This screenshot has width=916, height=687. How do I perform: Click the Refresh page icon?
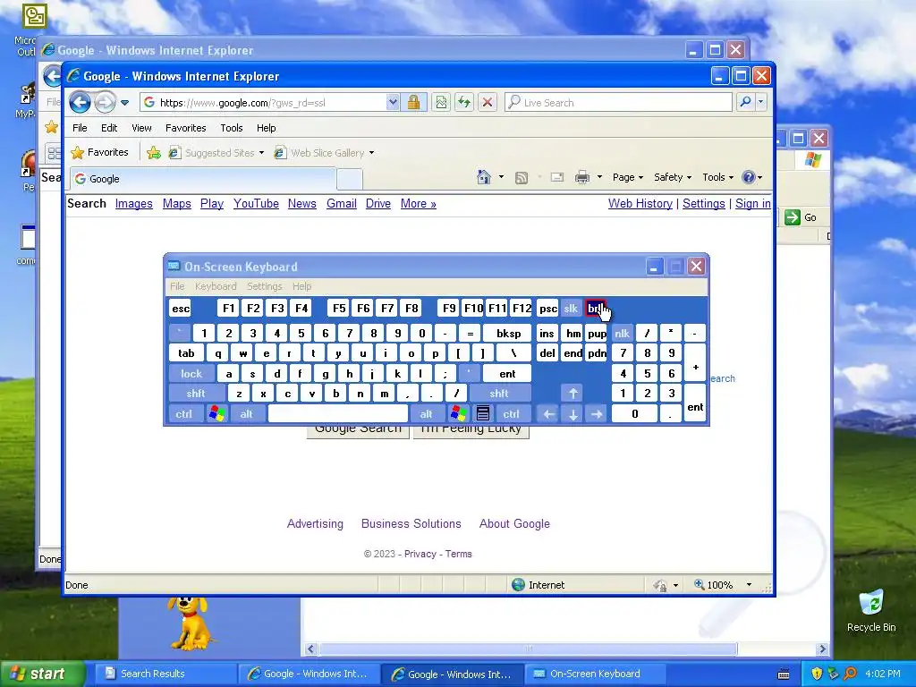point(464,103)
